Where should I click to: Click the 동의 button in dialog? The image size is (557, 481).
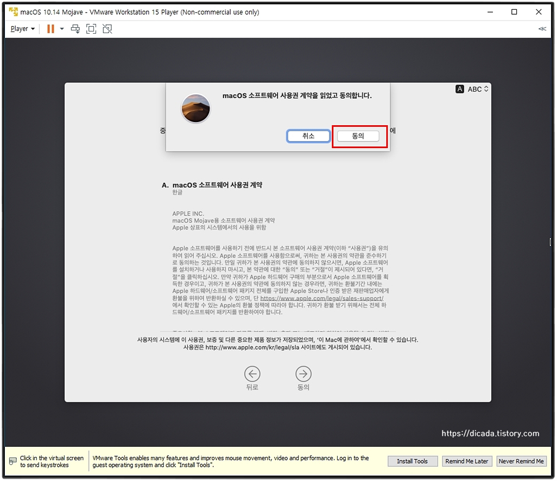click(358, 136)
